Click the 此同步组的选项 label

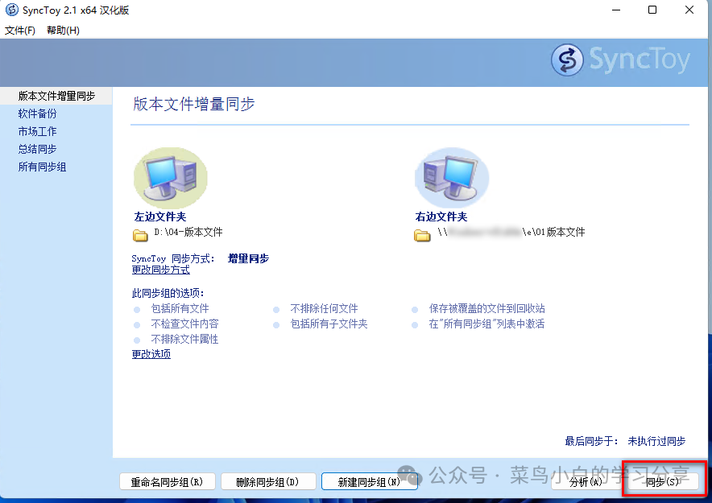pos(168,293)
